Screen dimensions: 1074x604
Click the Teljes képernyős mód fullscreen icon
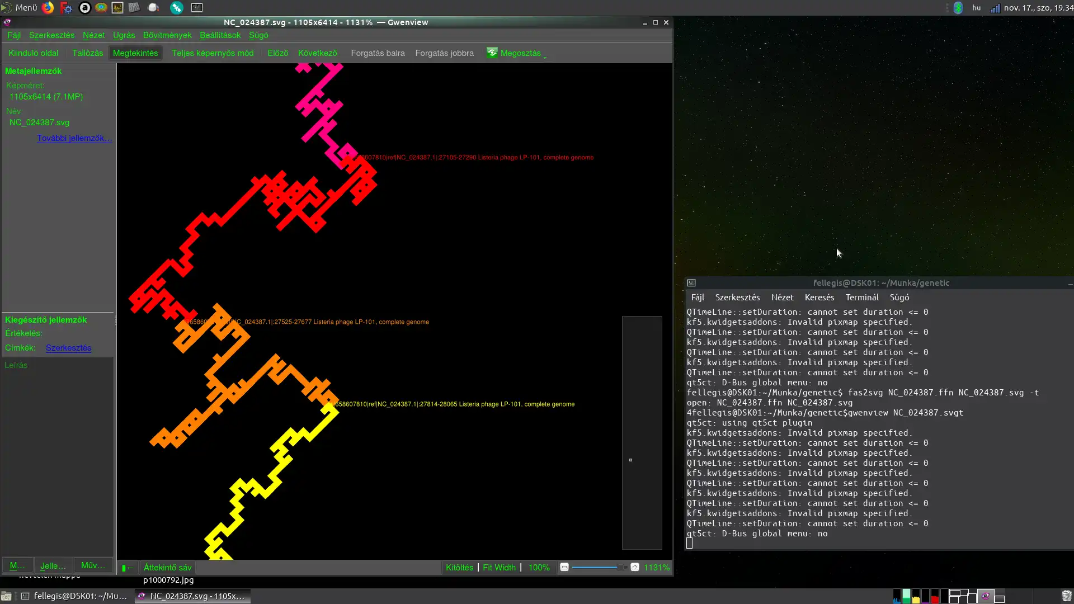coord(213,53)
